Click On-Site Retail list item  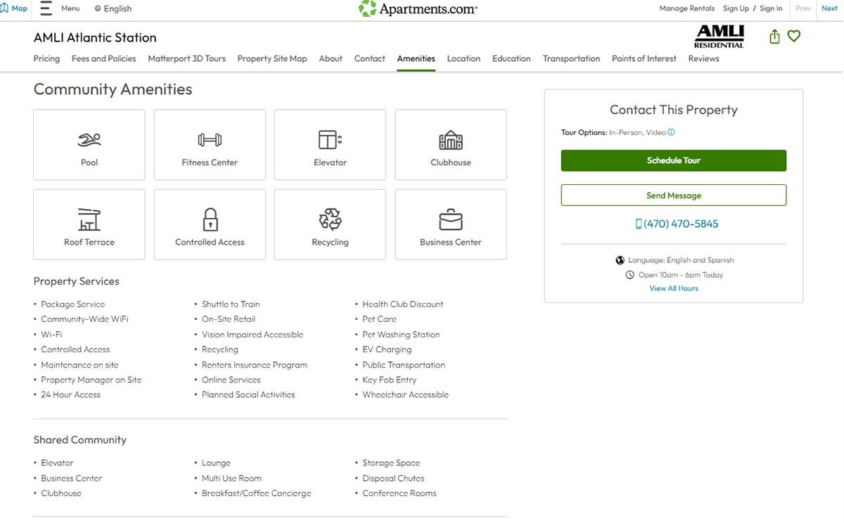[229, 319]
